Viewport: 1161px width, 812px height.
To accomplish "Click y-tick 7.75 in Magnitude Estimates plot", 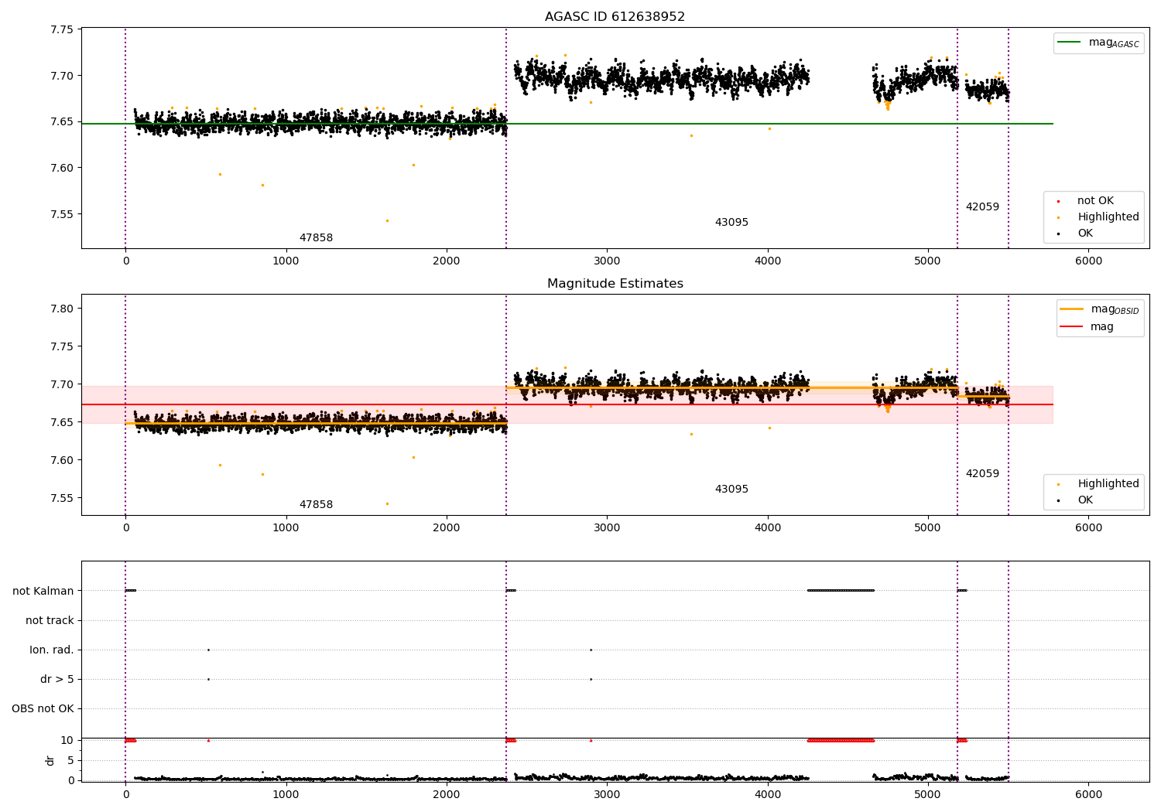I will (x=62, y=346).
